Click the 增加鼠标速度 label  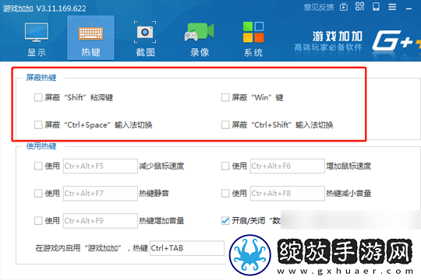[348, 166]
